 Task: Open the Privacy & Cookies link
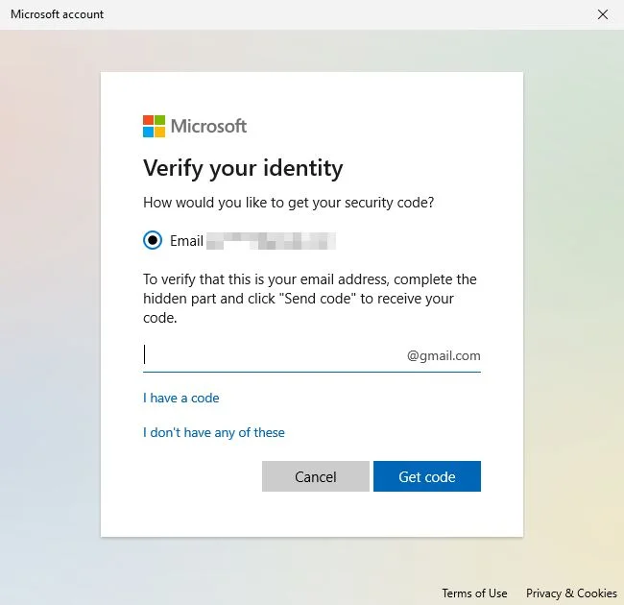point(571,593)
